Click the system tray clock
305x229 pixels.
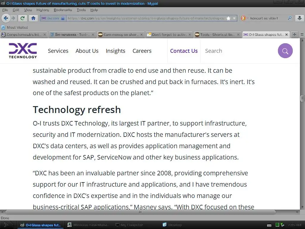[x=295, y=225]
